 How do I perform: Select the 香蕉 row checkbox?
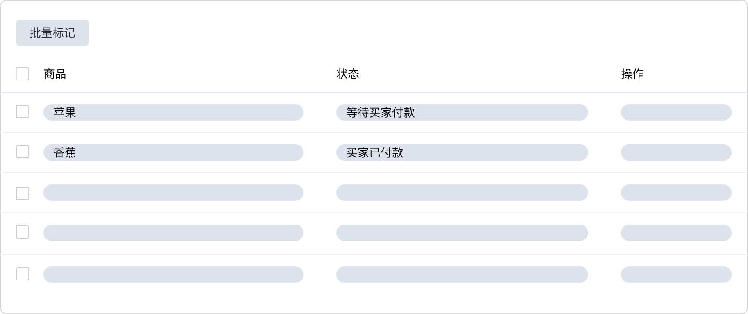[23, 152]
